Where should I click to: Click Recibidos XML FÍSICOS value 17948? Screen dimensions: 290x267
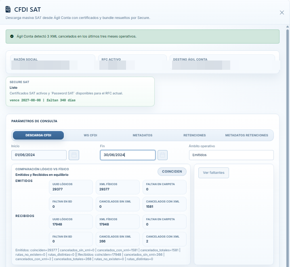104,224
